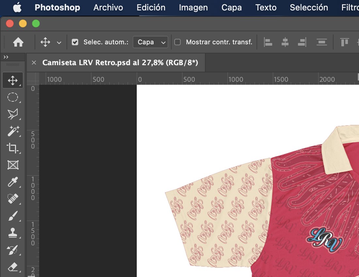The image size is (359, 277).
Task: Align horizontal centers of layers
Action: click(285, 42)
